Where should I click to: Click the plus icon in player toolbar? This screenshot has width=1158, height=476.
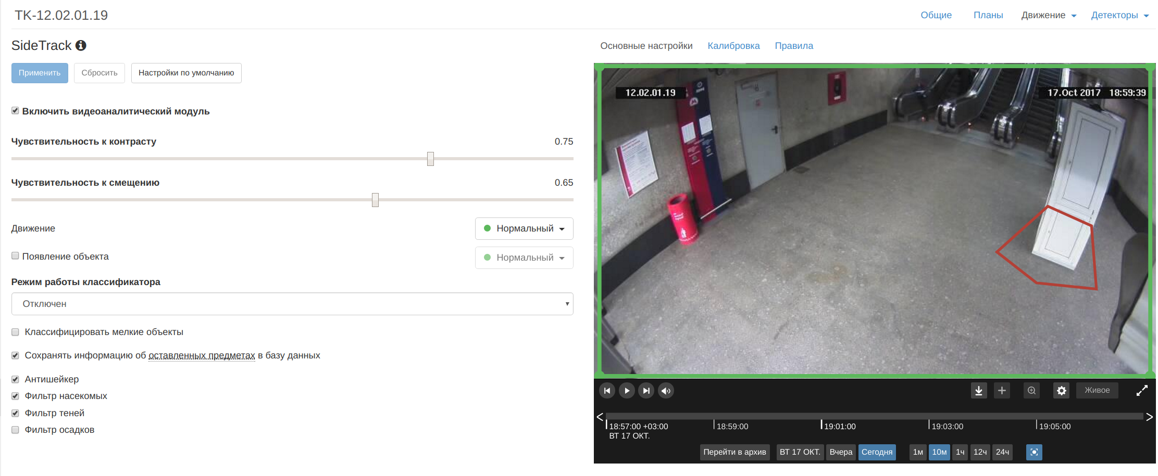click(1002, 391)
